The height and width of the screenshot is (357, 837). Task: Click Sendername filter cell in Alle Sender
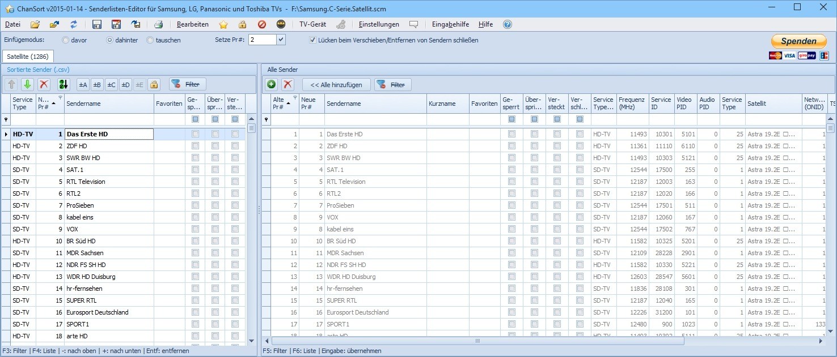point(375,119)
